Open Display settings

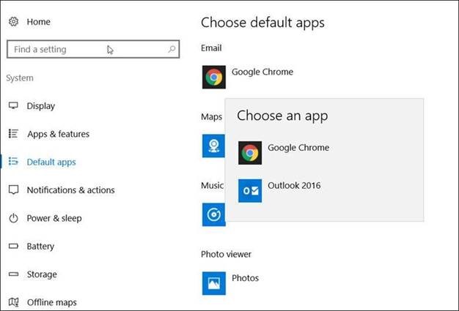[x=40, y=105]
